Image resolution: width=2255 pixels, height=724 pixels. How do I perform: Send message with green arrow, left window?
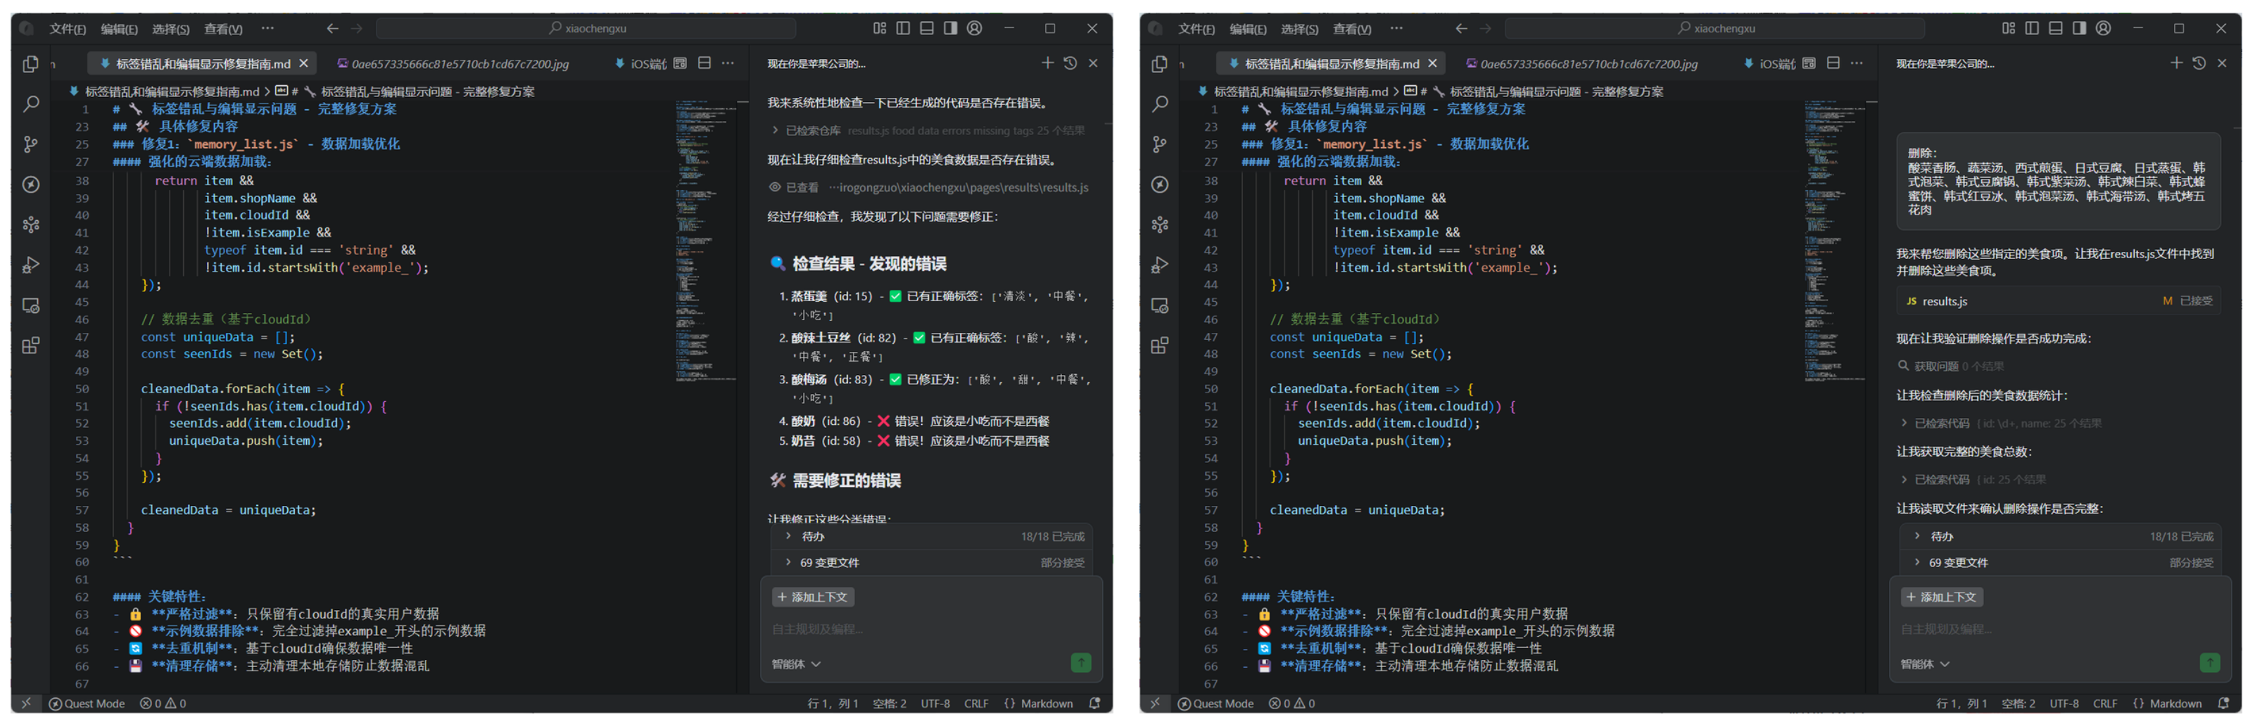click(1081, 663)
